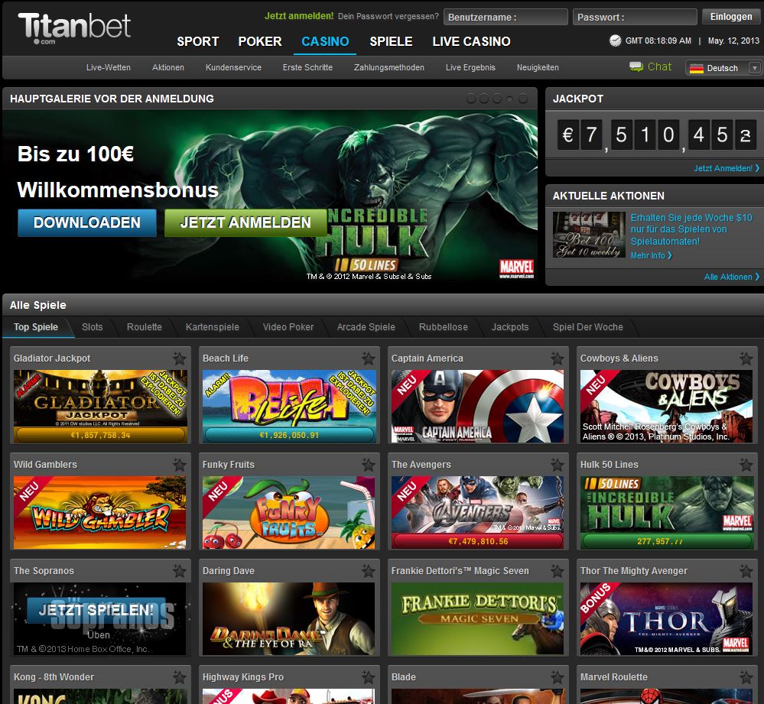The height and width of the screenshot is (704, 764).
Task: Click Jetzt Anmelden! link under jackpot
Action: coord(726,168)
